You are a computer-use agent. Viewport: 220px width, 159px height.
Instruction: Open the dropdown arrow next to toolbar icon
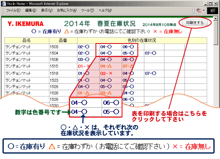click(204, 10)
